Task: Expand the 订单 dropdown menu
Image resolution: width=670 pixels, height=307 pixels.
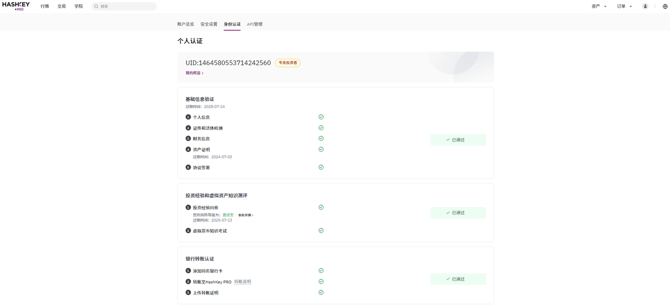Action: tap(624, 6)
